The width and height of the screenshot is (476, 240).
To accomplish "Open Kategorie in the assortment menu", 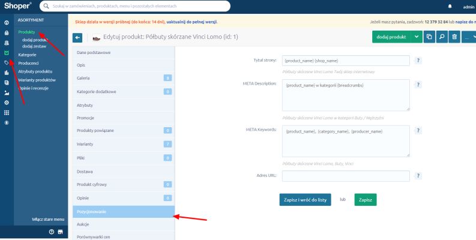I will [x=28, y=55].
